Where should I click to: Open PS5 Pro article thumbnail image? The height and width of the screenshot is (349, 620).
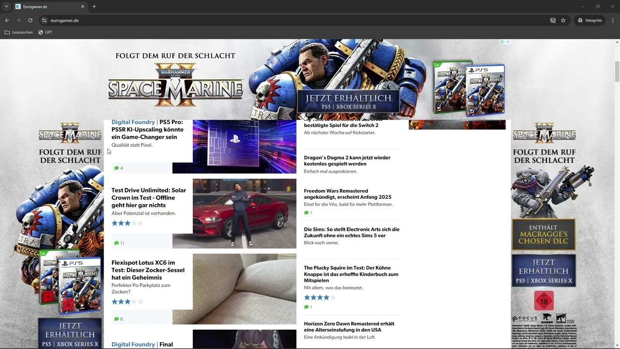244,146
